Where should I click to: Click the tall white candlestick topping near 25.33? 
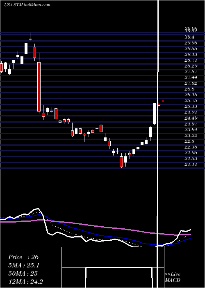click(x=155, y=114)
